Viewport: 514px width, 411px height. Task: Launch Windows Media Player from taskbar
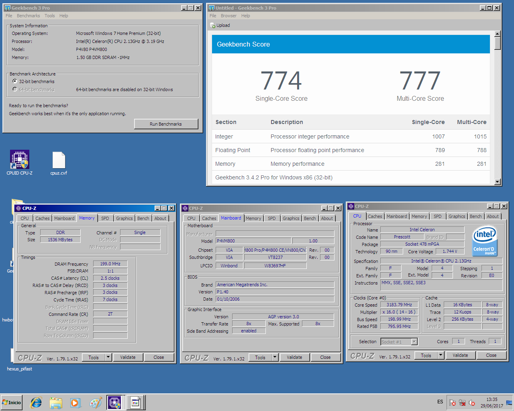75,403
